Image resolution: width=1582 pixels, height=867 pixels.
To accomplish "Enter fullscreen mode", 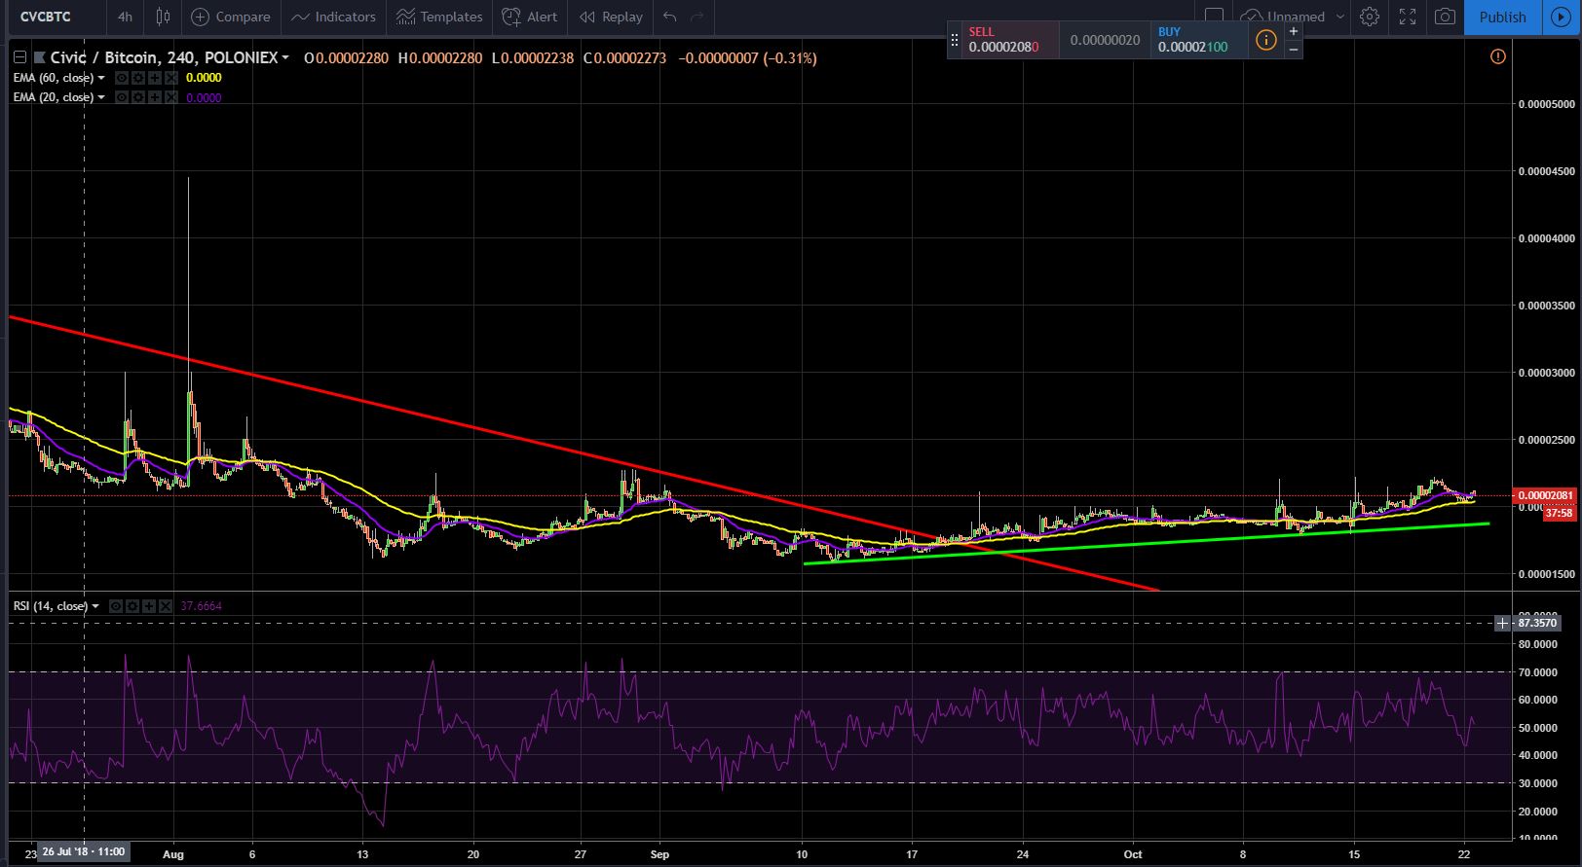I will click(1408, 17).
